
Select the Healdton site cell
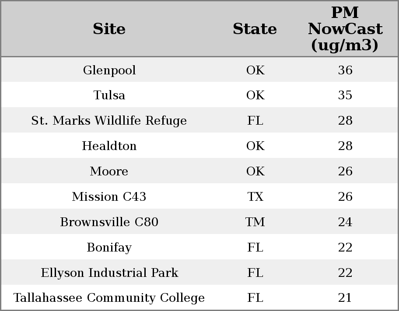tap(109, 146)
